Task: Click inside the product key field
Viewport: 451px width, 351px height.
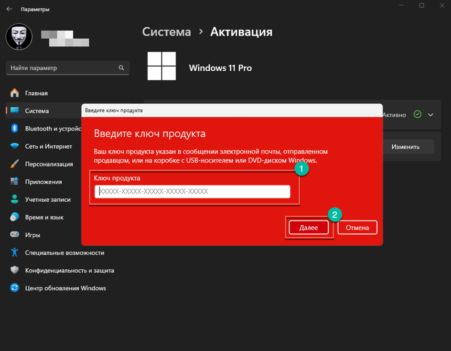Action: [x=193, y=191]
